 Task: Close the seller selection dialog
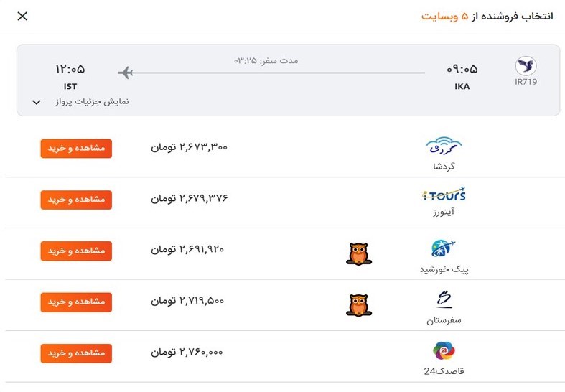coord(22,17)
